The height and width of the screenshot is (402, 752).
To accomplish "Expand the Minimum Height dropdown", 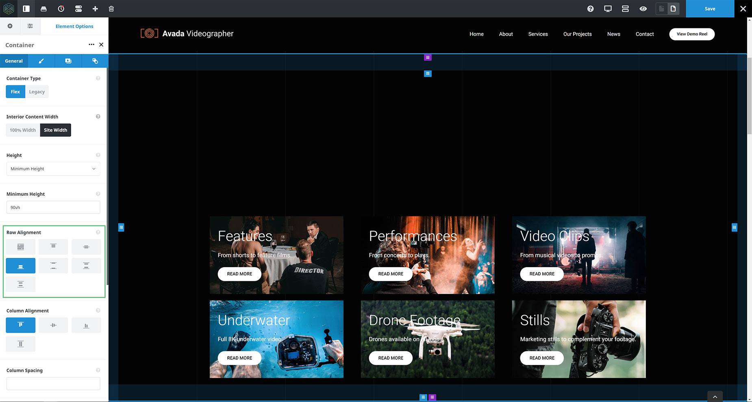I will (53, 169).
